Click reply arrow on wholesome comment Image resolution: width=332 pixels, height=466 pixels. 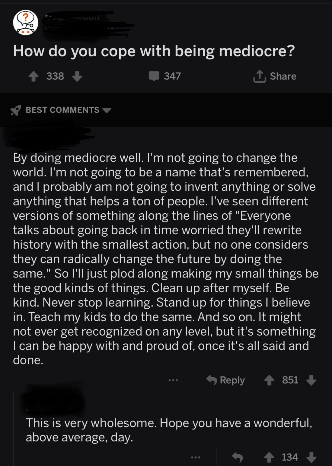[238, 457]
